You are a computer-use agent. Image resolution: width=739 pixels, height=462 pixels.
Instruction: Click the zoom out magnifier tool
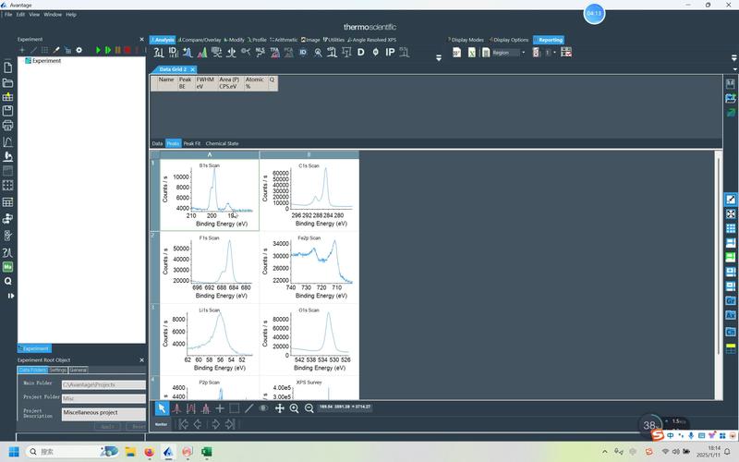pyautogui.click(x=309, y=408)
